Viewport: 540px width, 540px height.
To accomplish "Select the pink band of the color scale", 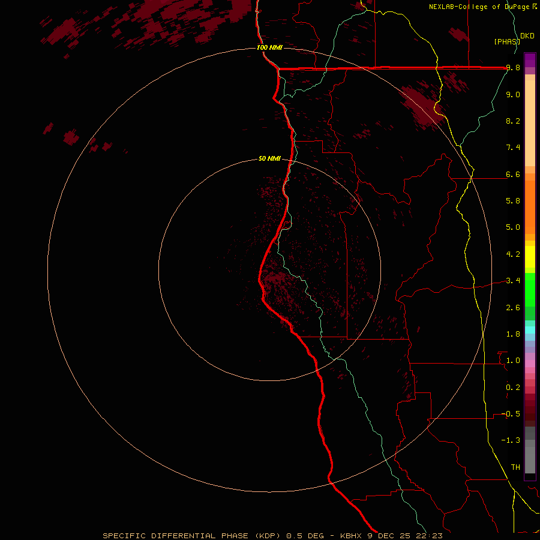I will point(530,364).
